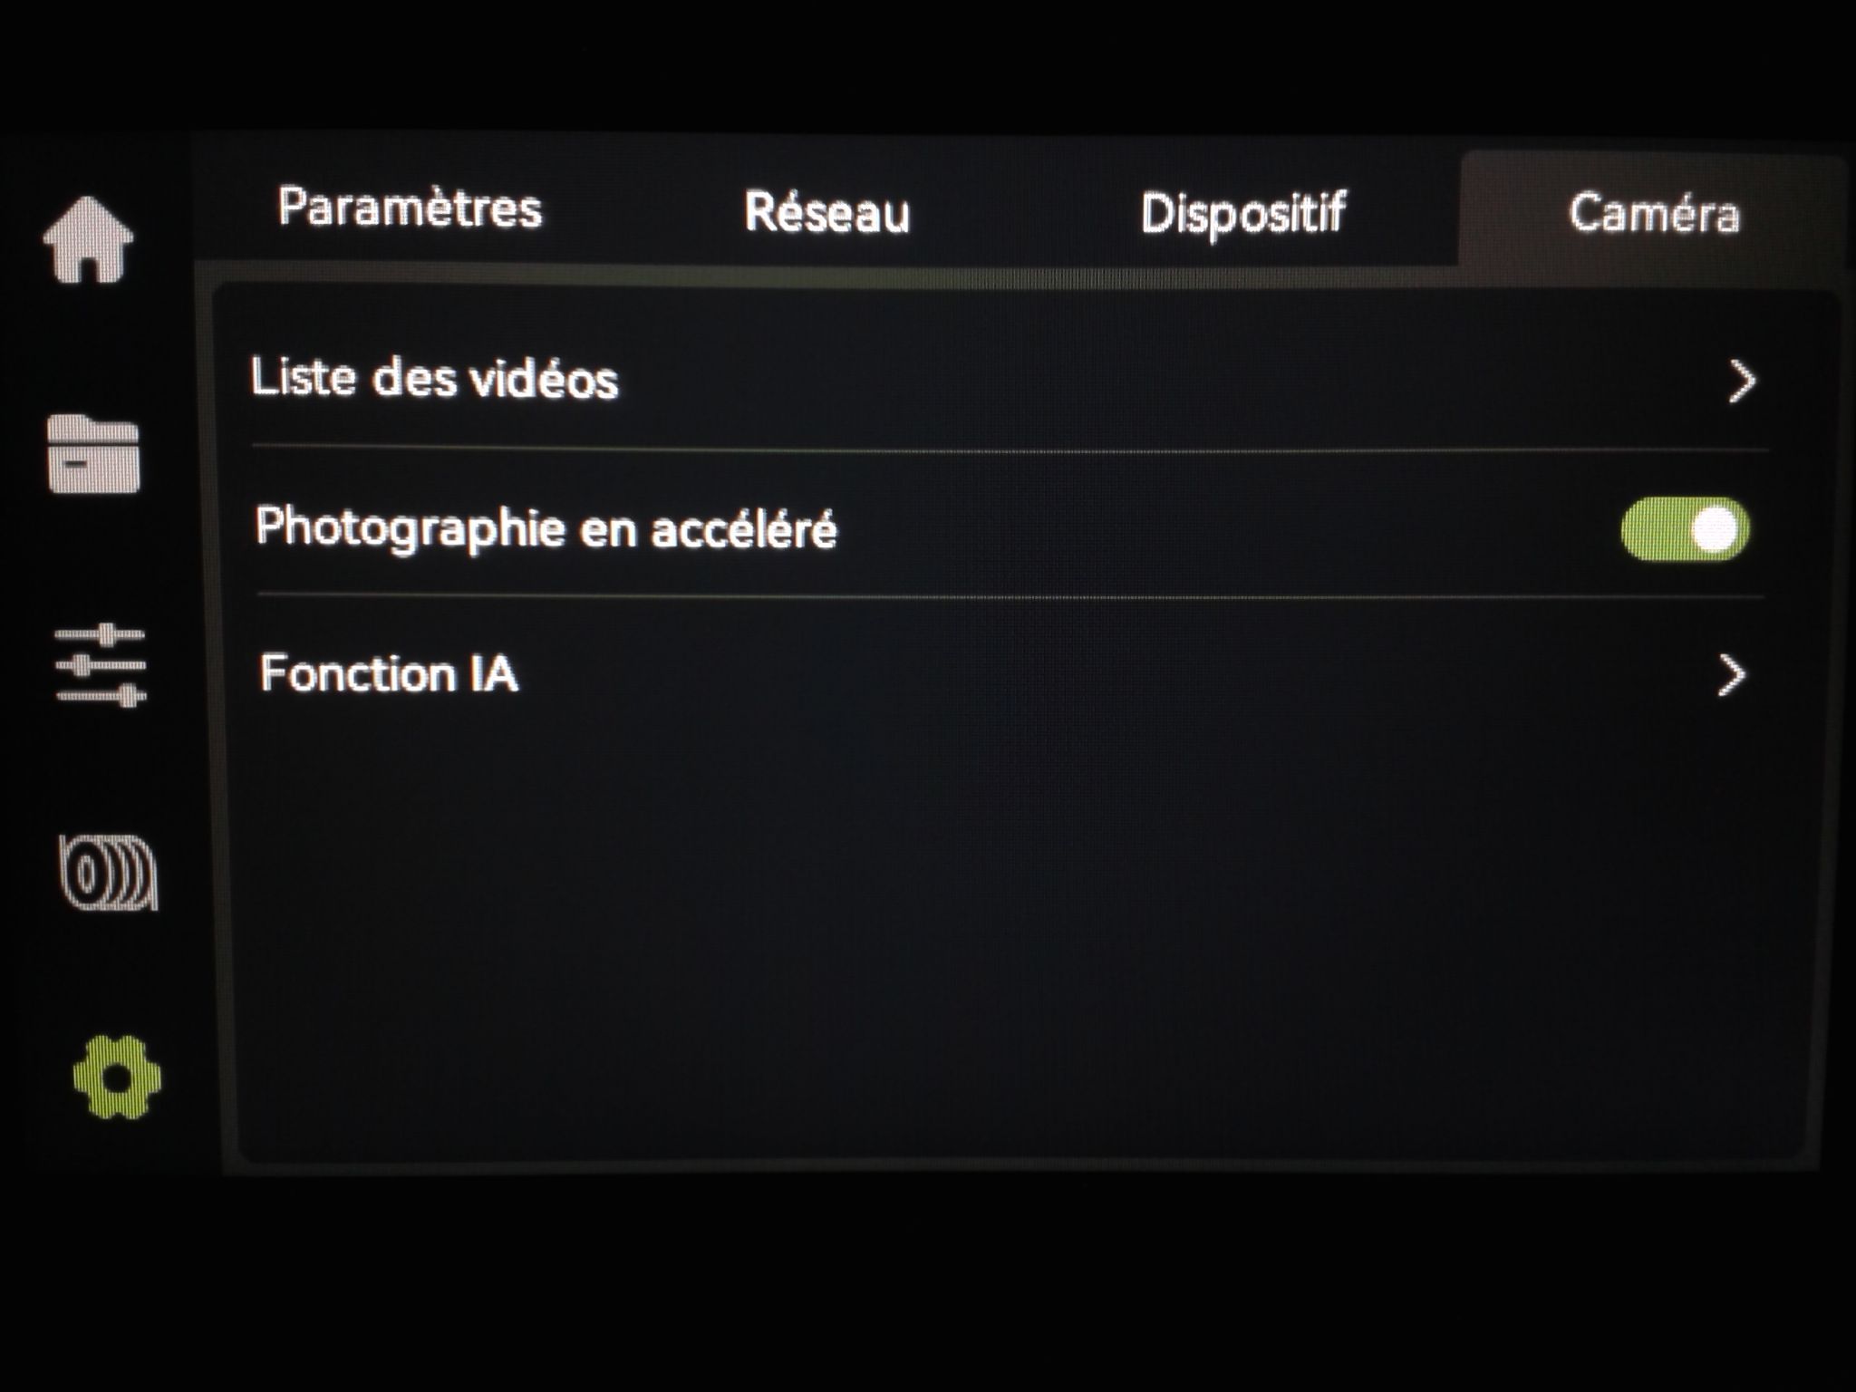1856x1392 pixels.
Task: Select the green settings gear icon
Action: pyautogui.click(x=117, y=1078)
